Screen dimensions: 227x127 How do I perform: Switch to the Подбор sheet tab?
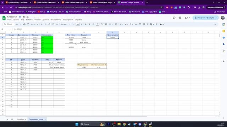pos(21,119)
